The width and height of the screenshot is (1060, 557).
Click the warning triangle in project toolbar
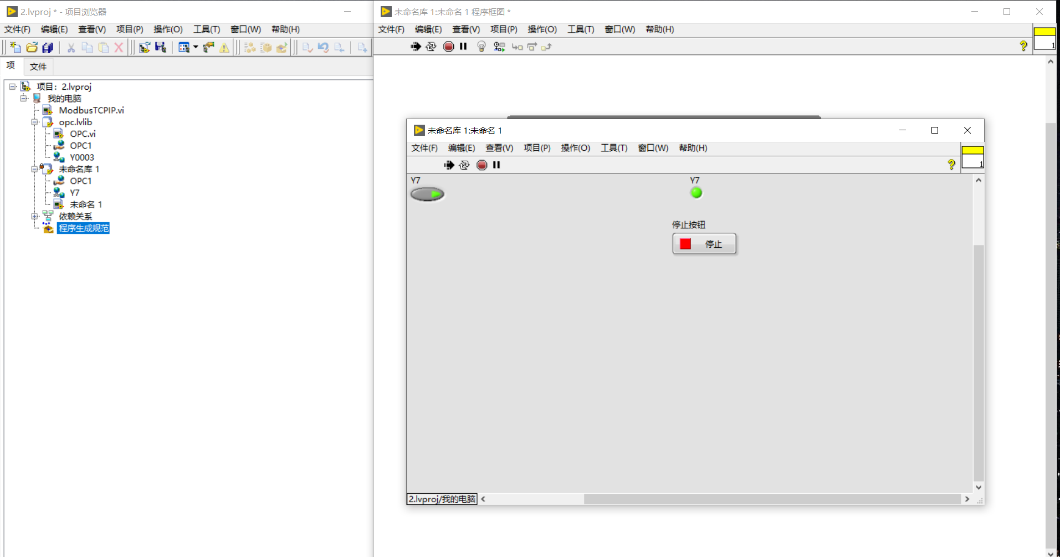tap(224, 48)
